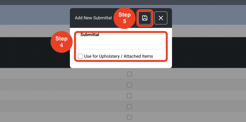Click the bold Submittal field label
246x122 pixels.
pyautogui.click(x=90, y=35)
